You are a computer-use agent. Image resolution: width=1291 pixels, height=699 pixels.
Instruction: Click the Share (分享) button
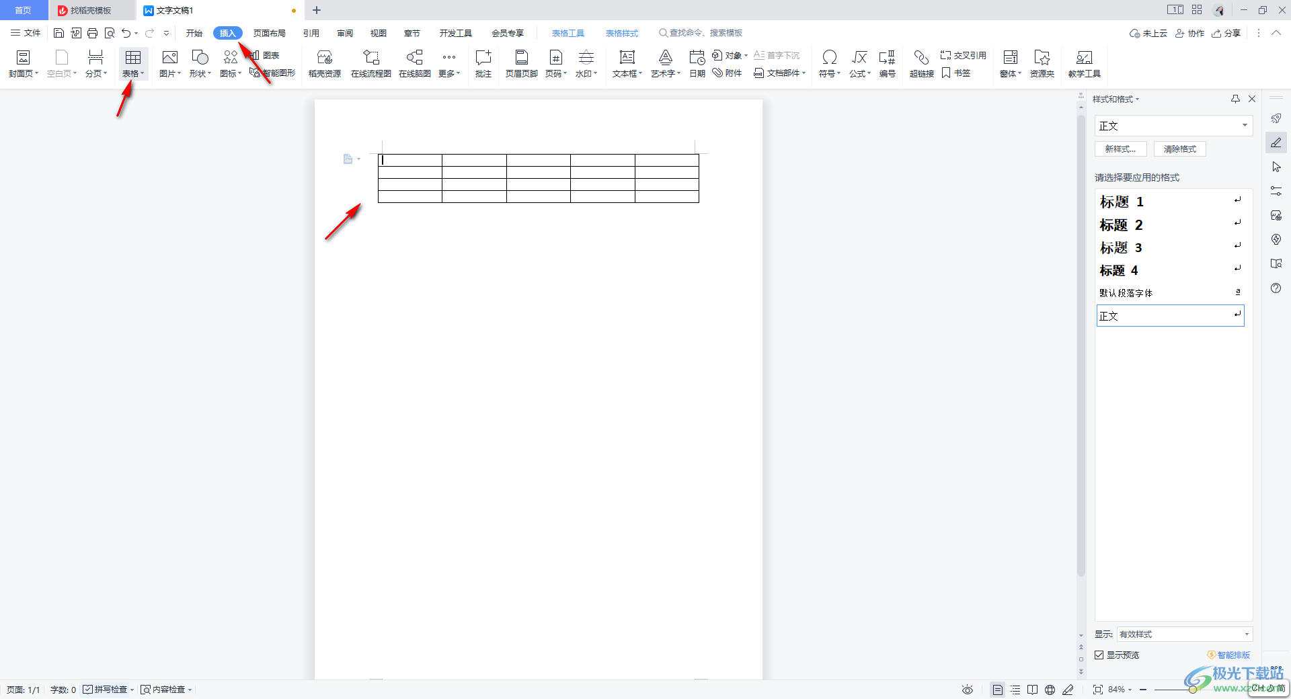(x=1226, y=33)
